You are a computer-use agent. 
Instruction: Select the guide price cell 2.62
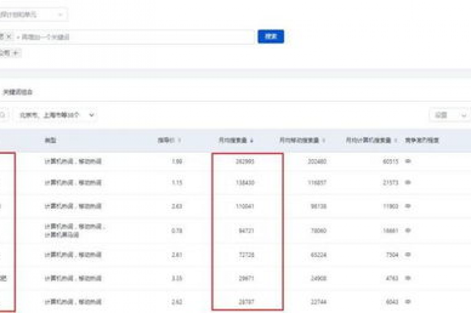(177, 302)
